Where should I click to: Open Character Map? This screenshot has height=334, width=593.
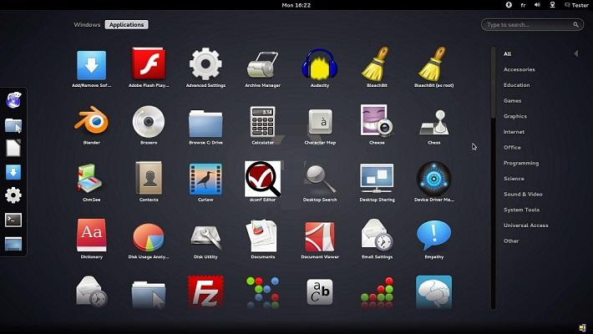[x=320, y=122]
